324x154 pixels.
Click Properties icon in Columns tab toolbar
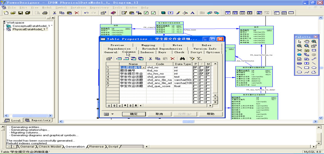[x=109, y=59]
